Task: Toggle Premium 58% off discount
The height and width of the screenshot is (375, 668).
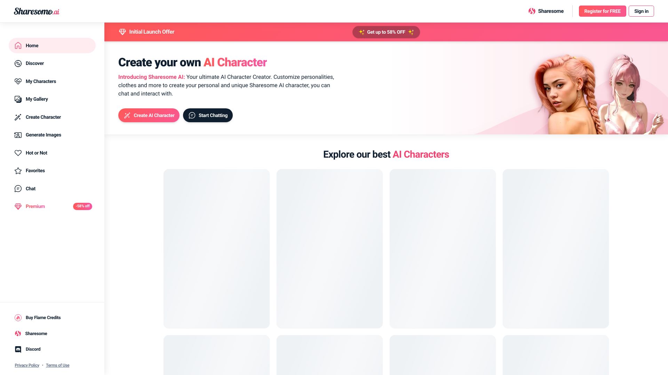Action: pos(52,206)
